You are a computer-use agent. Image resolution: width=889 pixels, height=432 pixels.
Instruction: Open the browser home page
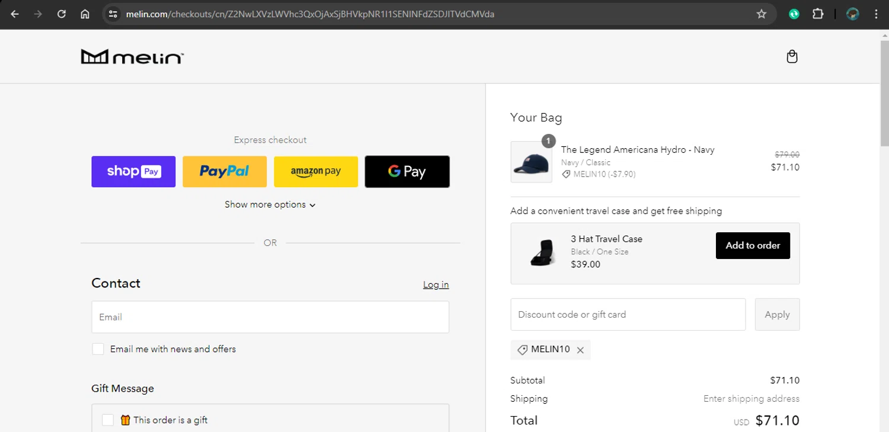click(x=85, y=14)
